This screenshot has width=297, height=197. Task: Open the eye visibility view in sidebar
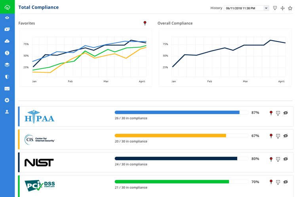pos(7,18)
